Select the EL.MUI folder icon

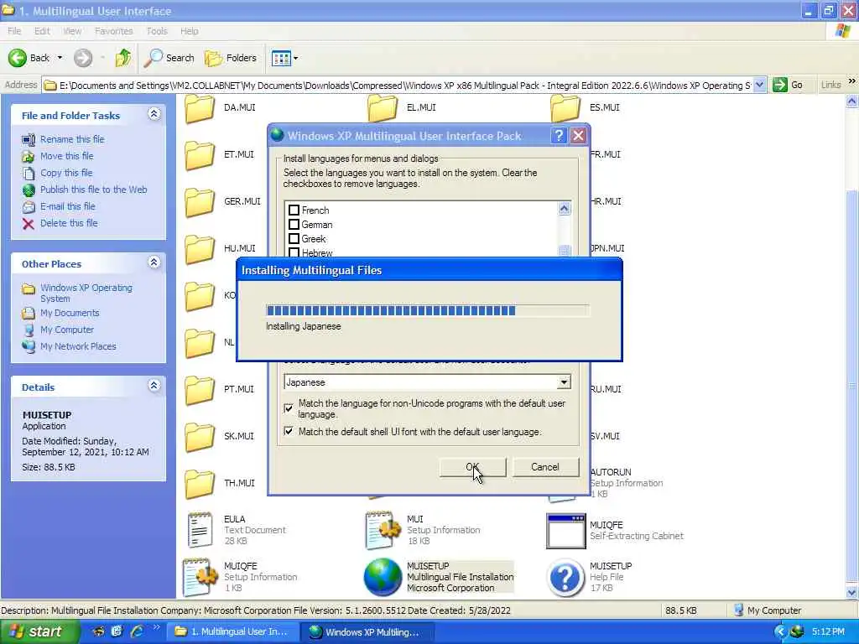pyautogui.click(x=383, y=108)
